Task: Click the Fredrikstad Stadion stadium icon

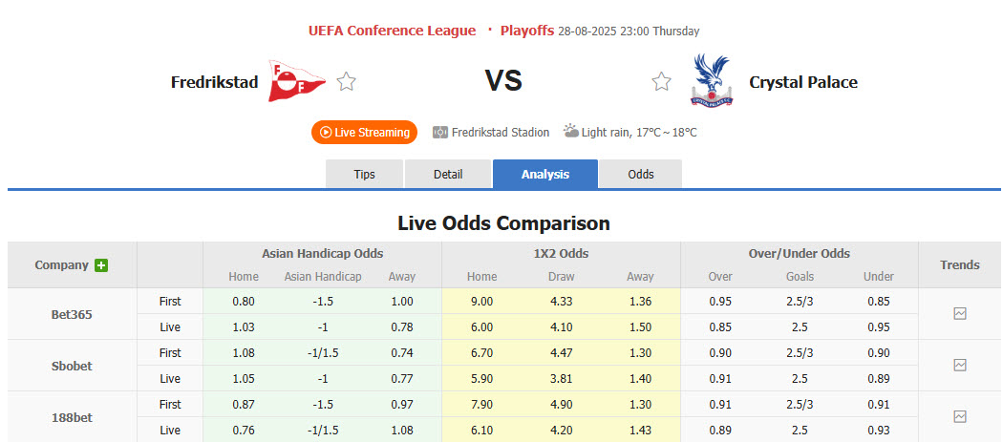Action: (x=440, y=133)
